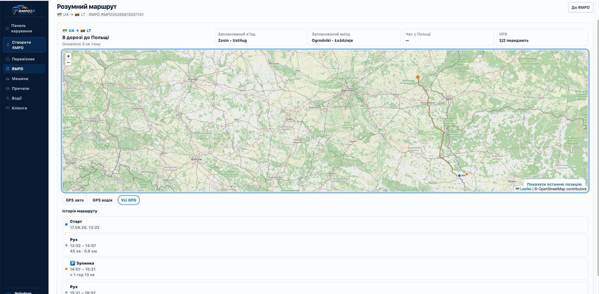Screen dimensions: 599x294
Task: Click the blue start marker on map
Action: tap(459, 175)
